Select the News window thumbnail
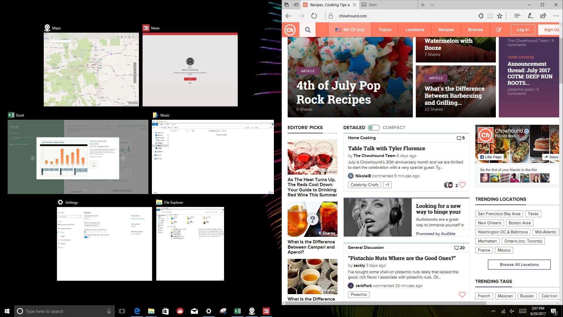This screenshot has height=317, width=563. [190, 70]
